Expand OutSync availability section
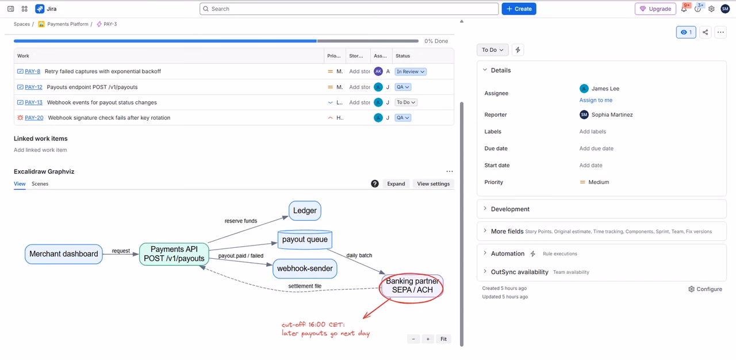 (485, 271)
